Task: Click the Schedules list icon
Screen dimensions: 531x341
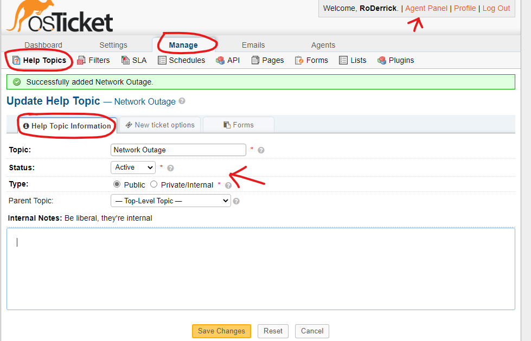Action: pyautogui.click(x=162, y=60)
